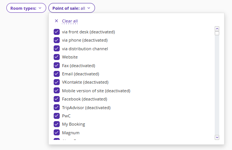Click the scrollbar thumb in list
This screenshot has height=150, width=232.
pyautogui.click(x=217, y=33)
